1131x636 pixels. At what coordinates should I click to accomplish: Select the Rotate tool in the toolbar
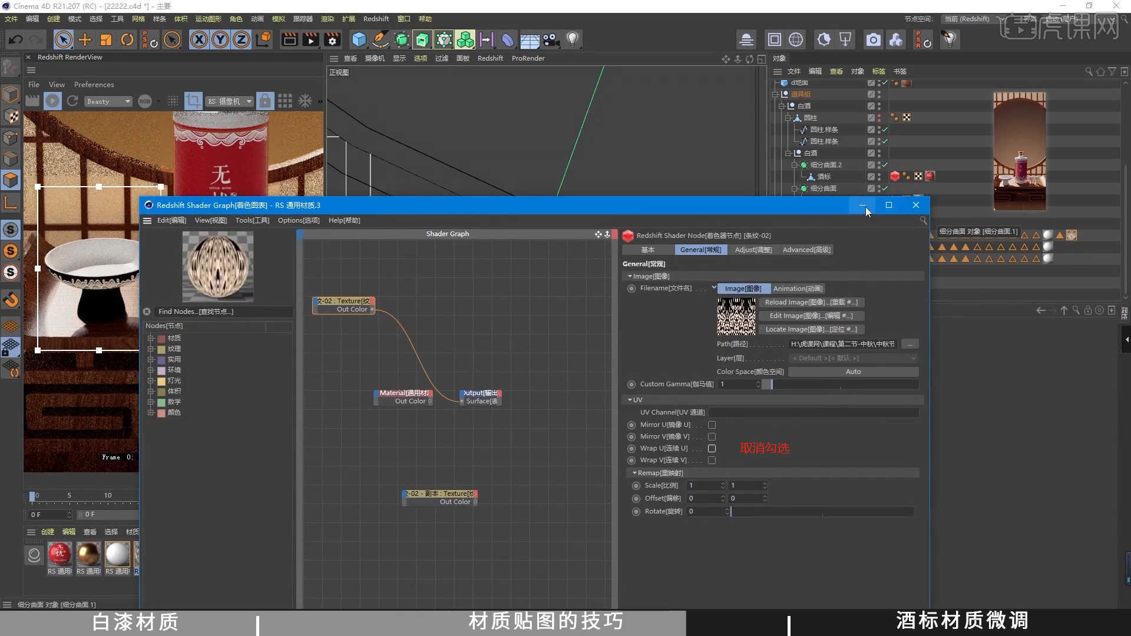click(127, 39)
